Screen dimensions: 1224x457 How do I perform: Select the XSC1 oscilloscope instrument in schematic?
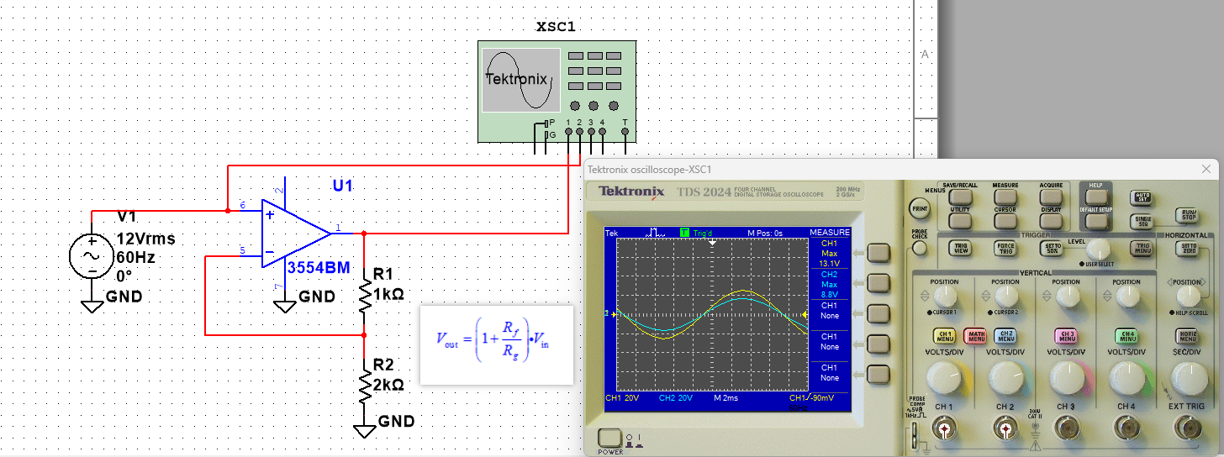point(557,91)
